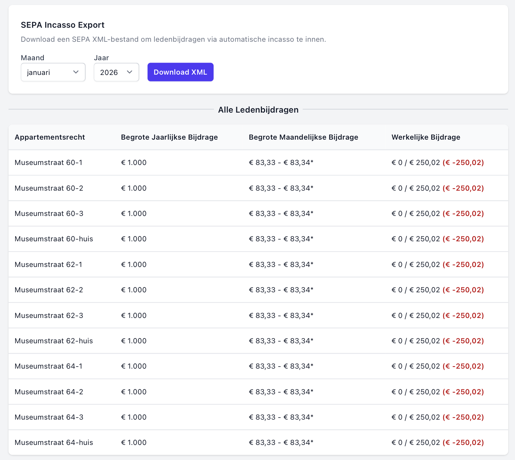Click the € 1.000 yearly amount for Museumstraat 64-1
515x460 pixels.
pos(134,366)
